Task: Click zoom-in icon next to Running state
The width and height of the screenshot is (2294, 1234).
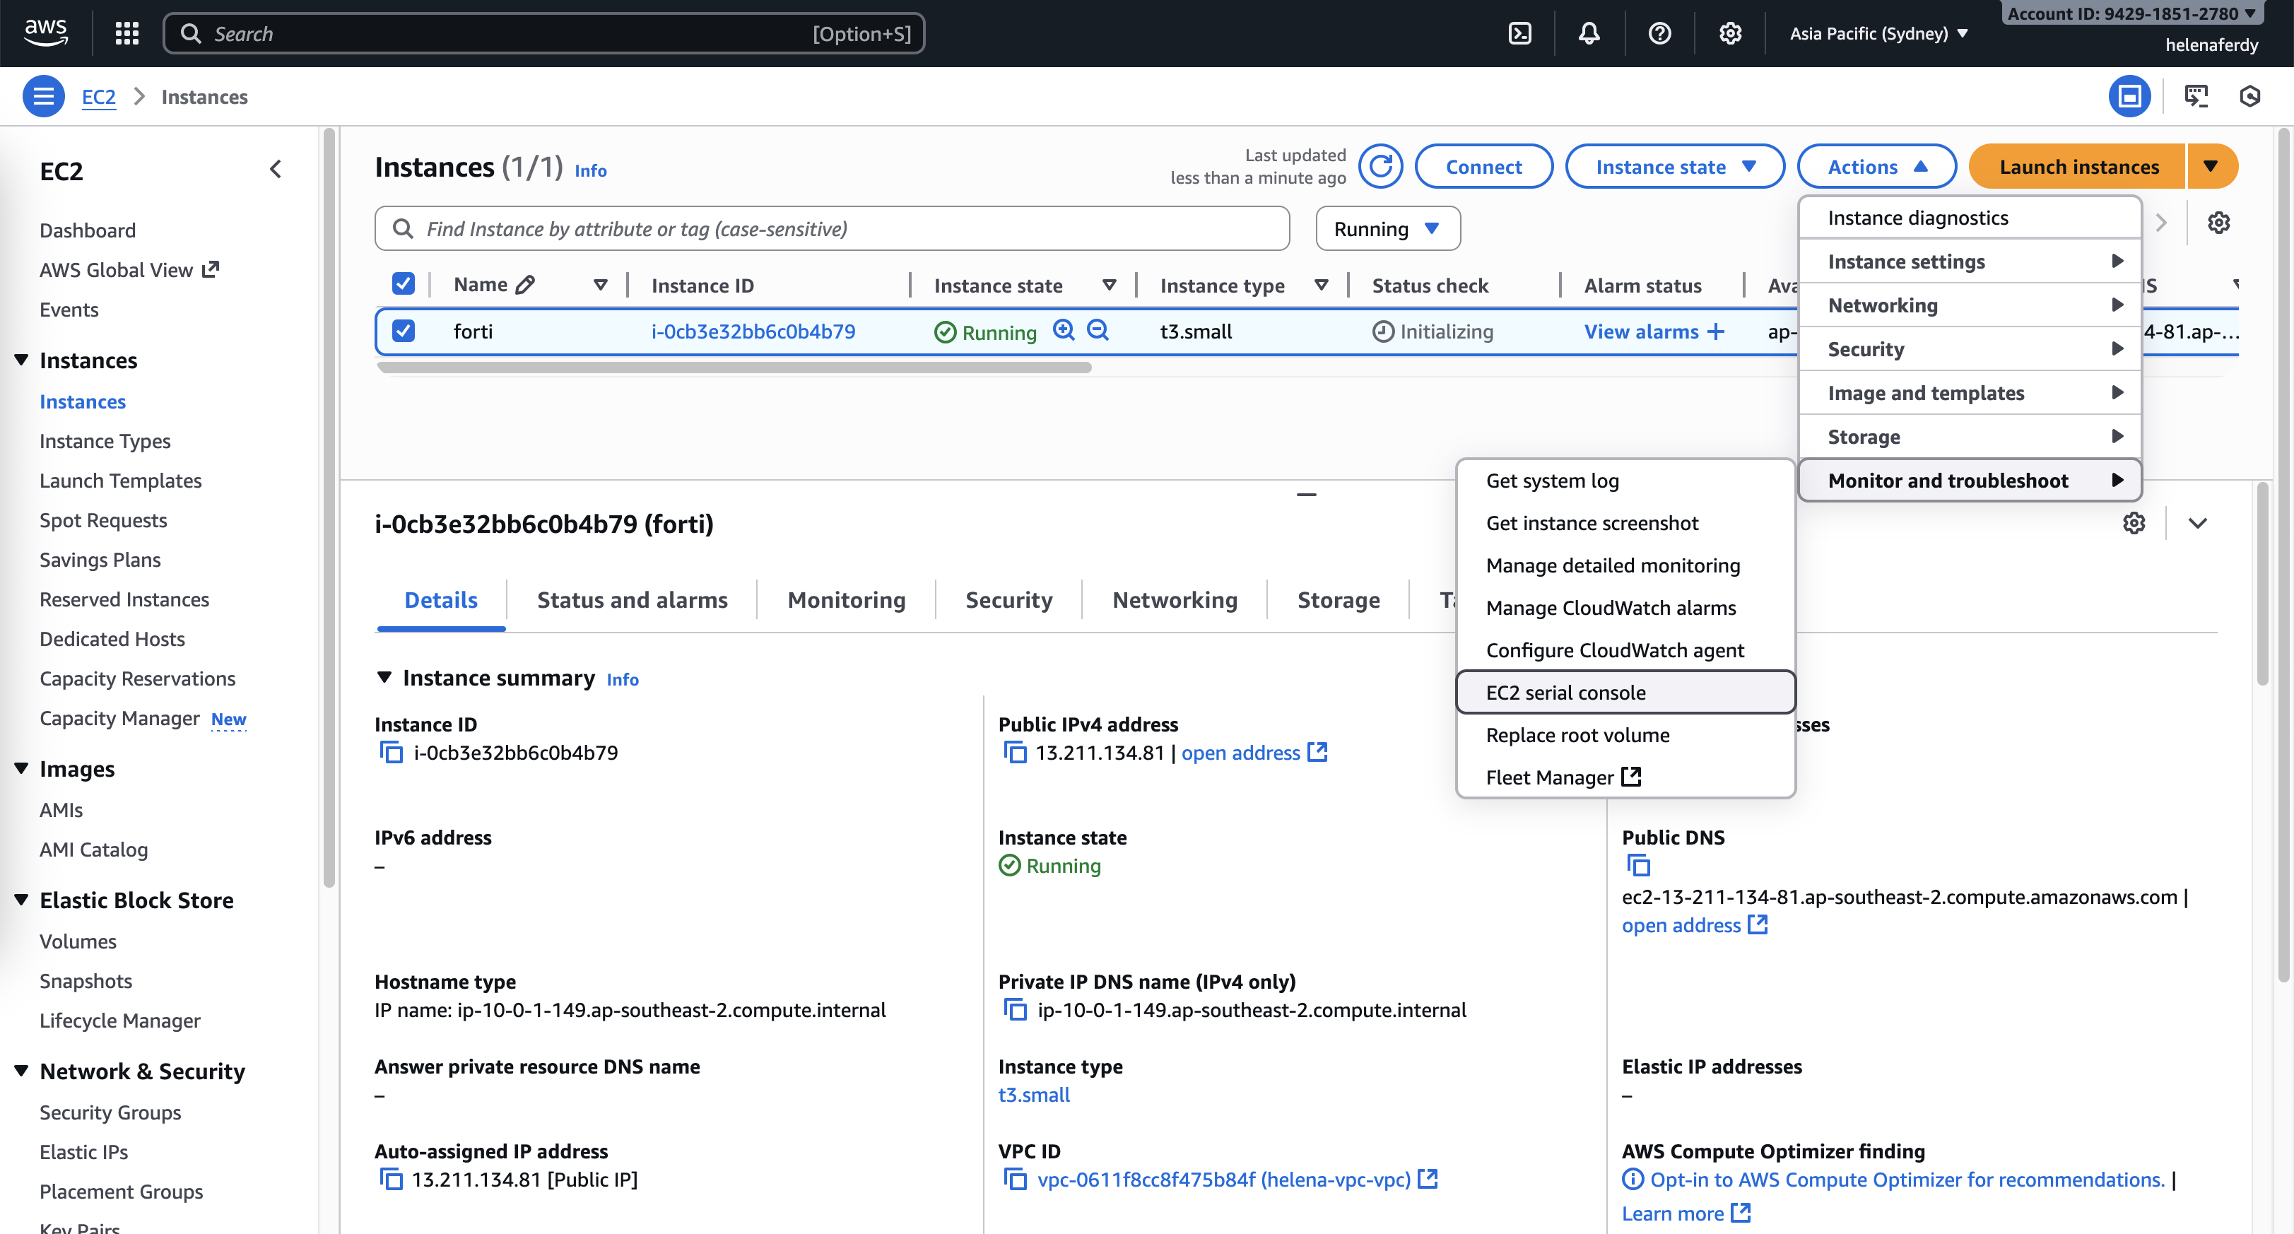Action: point(1064,330)
